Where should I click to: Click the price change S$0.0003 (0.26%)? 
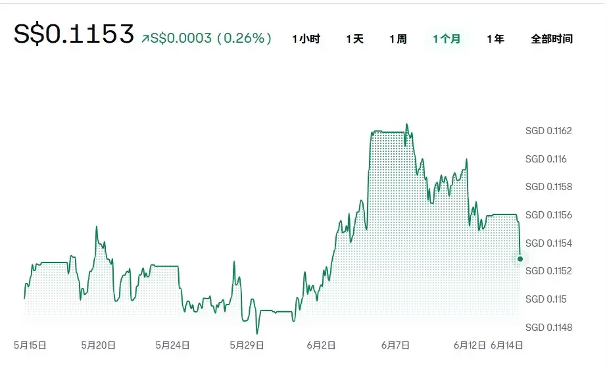211,38
